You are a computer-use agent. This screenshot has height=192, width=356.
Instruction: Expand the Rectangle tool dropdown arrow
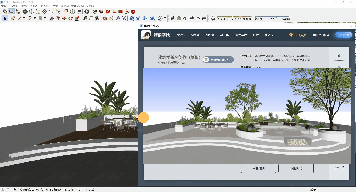45,18
